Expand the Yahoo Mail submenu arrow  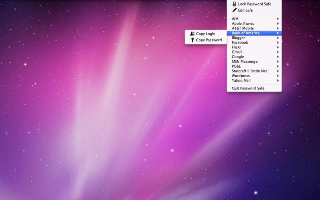(278, 80)
